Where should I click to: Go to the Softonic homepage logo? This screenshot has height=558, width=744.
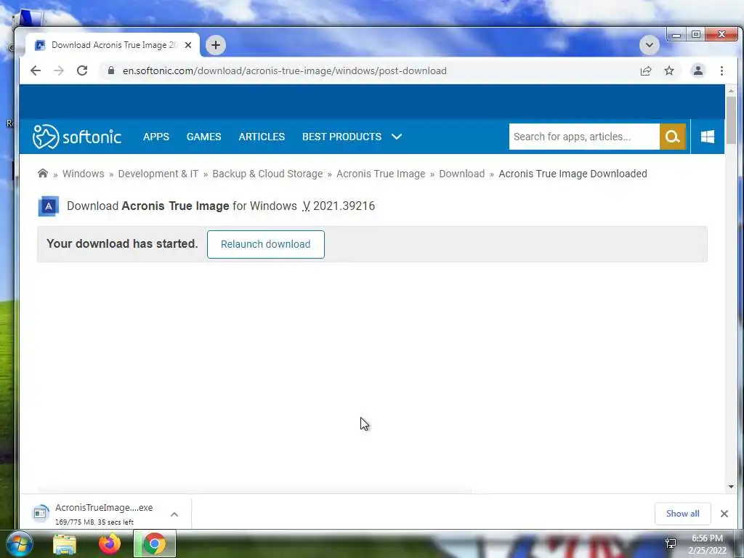click(77, 137)
